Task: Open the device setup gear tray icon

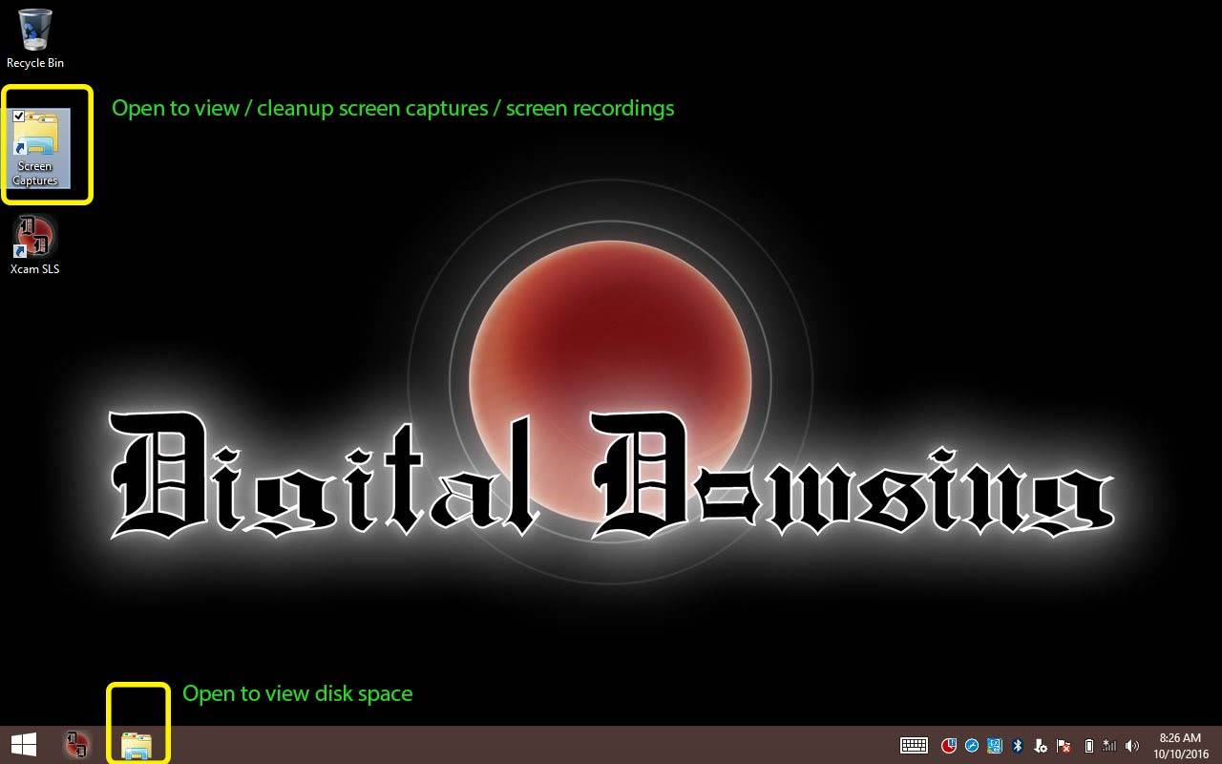Action: click(x=1041, y=746)
